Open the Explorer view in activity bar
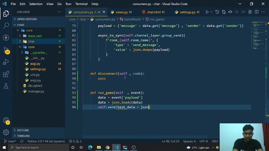269x151 pixels. (6, 13)
